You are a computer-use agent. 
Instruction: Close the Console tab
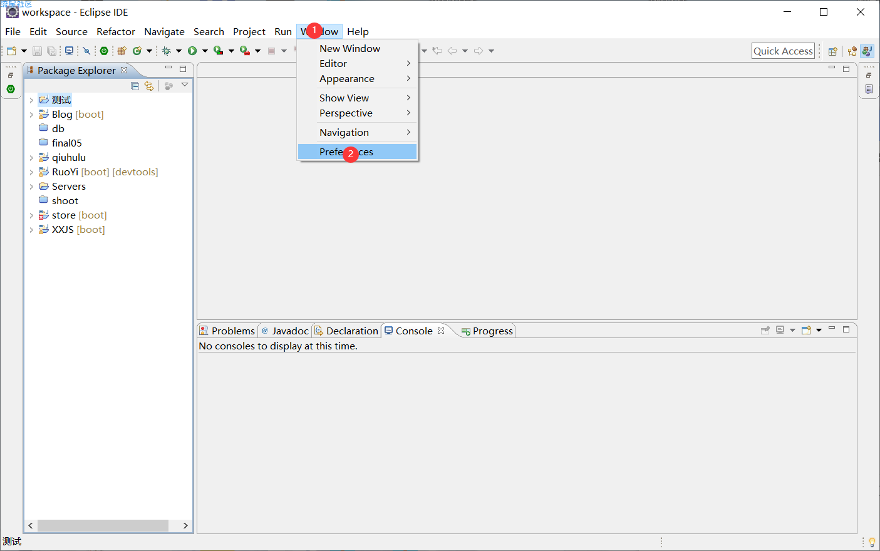(x=441, y=331)
